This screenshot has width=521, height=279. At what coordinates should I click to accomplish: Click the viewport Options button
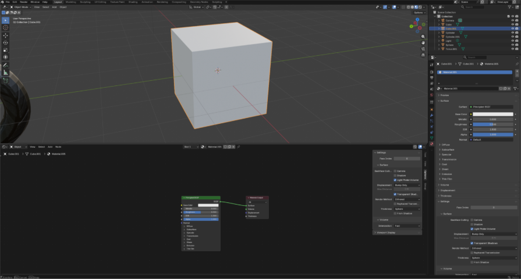tap(418, 12)
